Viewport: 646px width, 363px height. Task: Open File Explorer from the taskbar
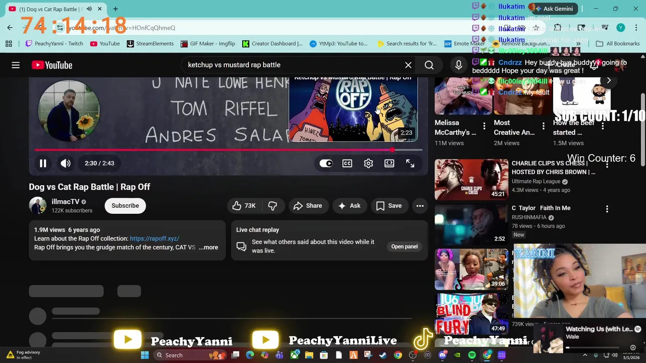[309, 355]
